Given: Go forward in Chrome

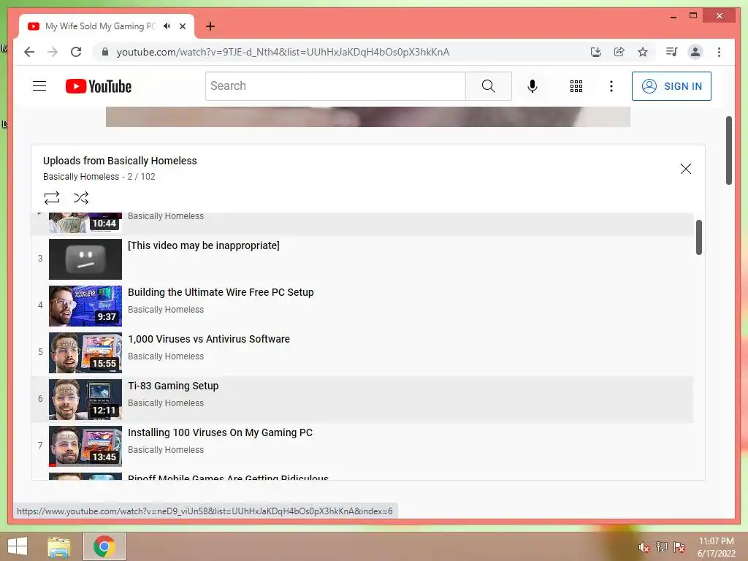Looking at the screenshot, I should [x=53, y=52].
